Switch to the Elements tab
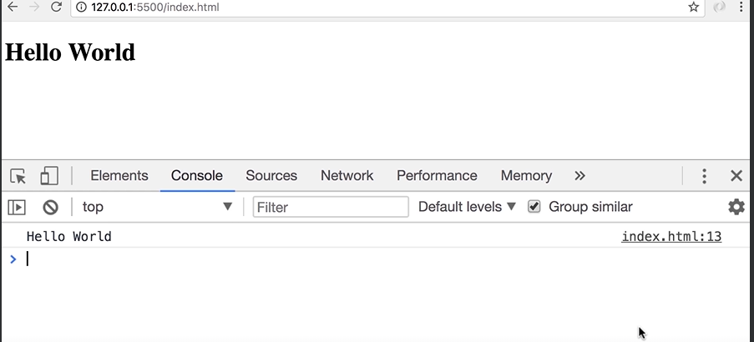The image size is (754, 342). tap(119, 176)
